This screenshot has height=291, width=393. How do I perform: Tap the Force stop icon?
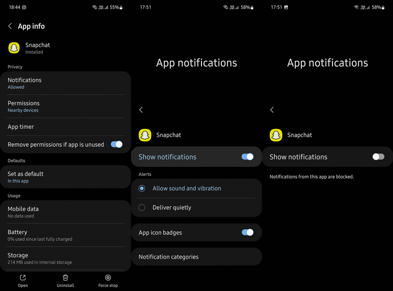click(x=108, y=278)
